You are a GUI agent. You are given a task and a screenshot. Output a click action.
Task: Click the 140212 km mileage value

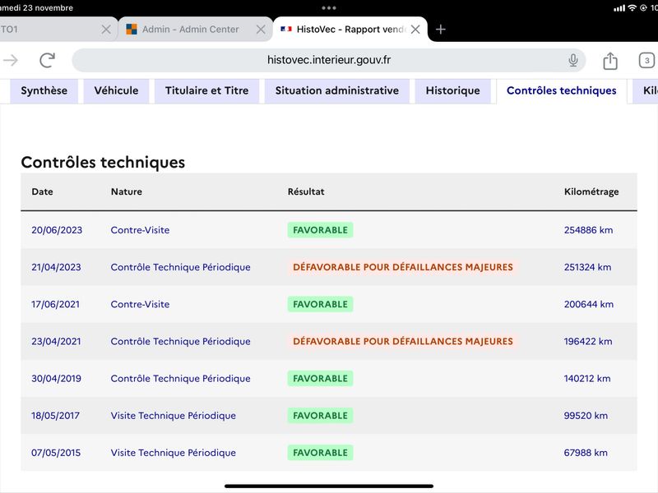point(587,379)
